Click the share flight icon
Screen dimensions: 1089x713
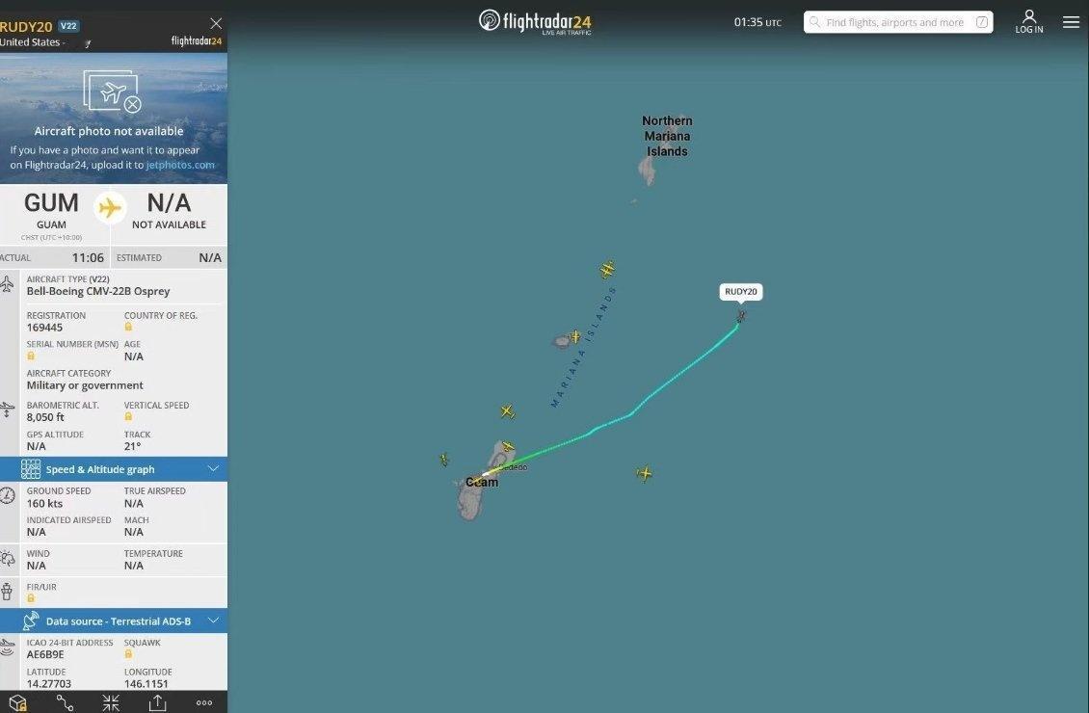[x=158, y=702]
